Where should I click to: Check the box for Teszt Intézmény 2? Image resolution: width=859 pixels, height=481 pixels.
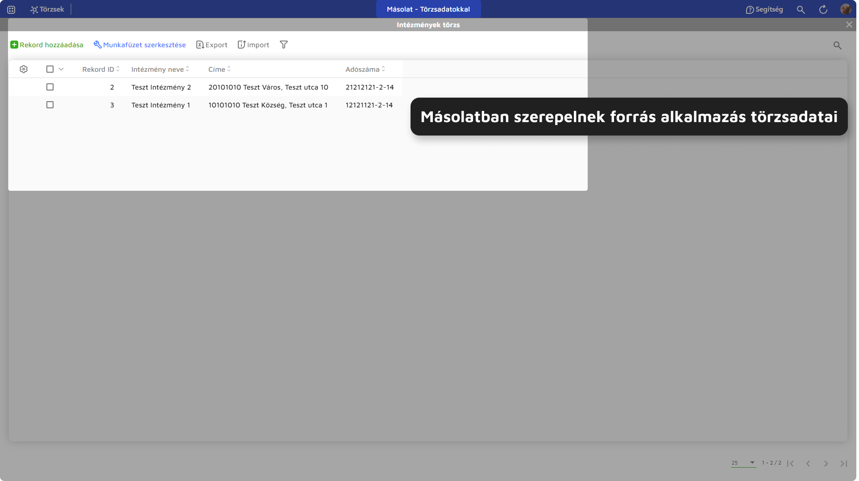pyautogui.click(x=50, y=87)
